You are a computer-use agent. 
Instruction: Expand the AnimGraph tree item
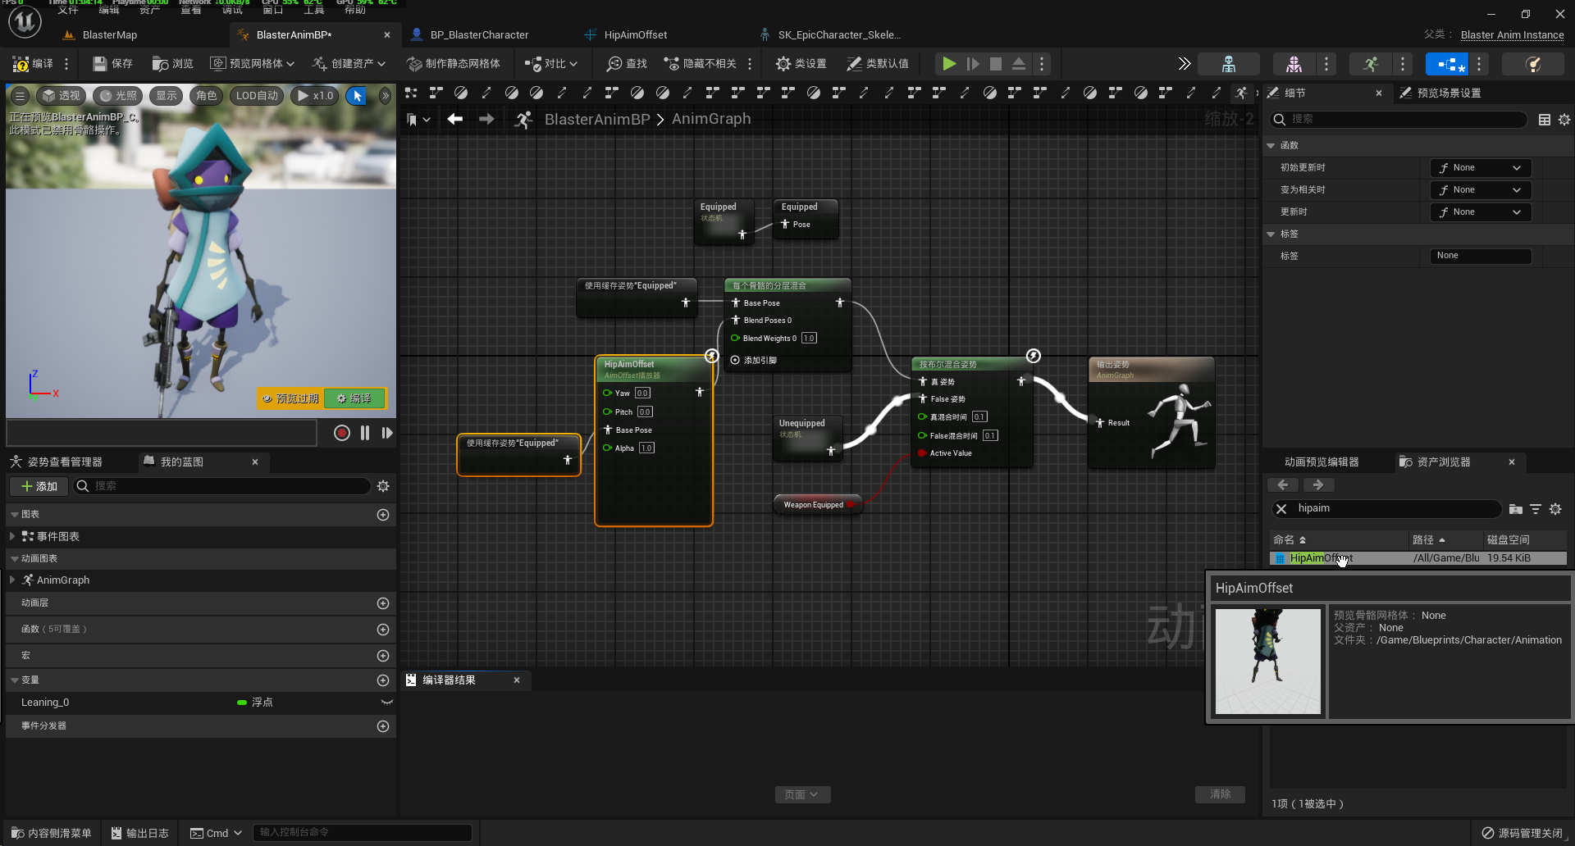tap(12, 580)
